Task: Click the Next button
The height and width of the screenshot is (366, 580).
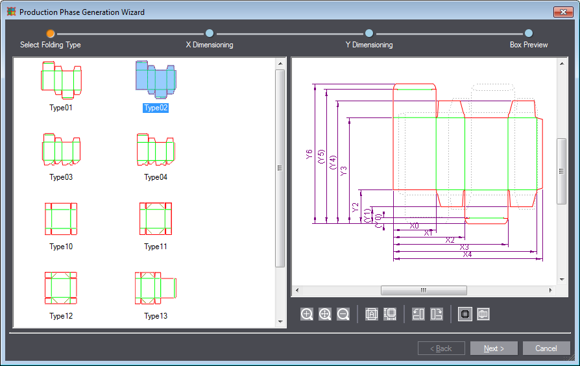Action: [494, 348]
